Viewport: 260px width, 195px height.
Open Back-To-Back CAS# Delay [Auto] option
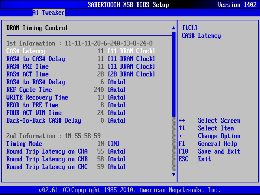click(117, 121)
